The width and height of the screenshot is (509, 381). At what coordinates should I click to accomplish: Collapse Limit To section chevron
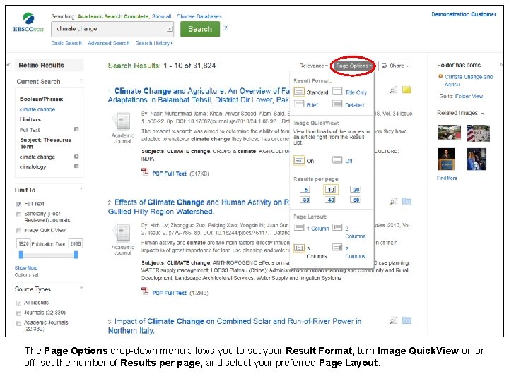point(81,189)
